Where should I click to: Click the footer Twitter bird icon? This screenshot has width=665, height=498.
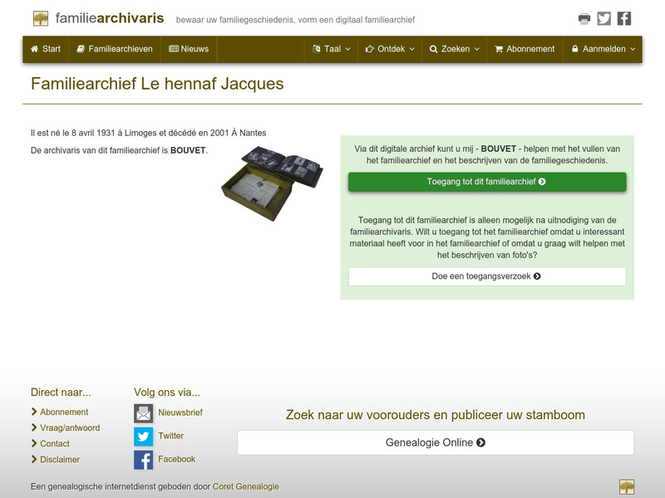tap(143, 436)
